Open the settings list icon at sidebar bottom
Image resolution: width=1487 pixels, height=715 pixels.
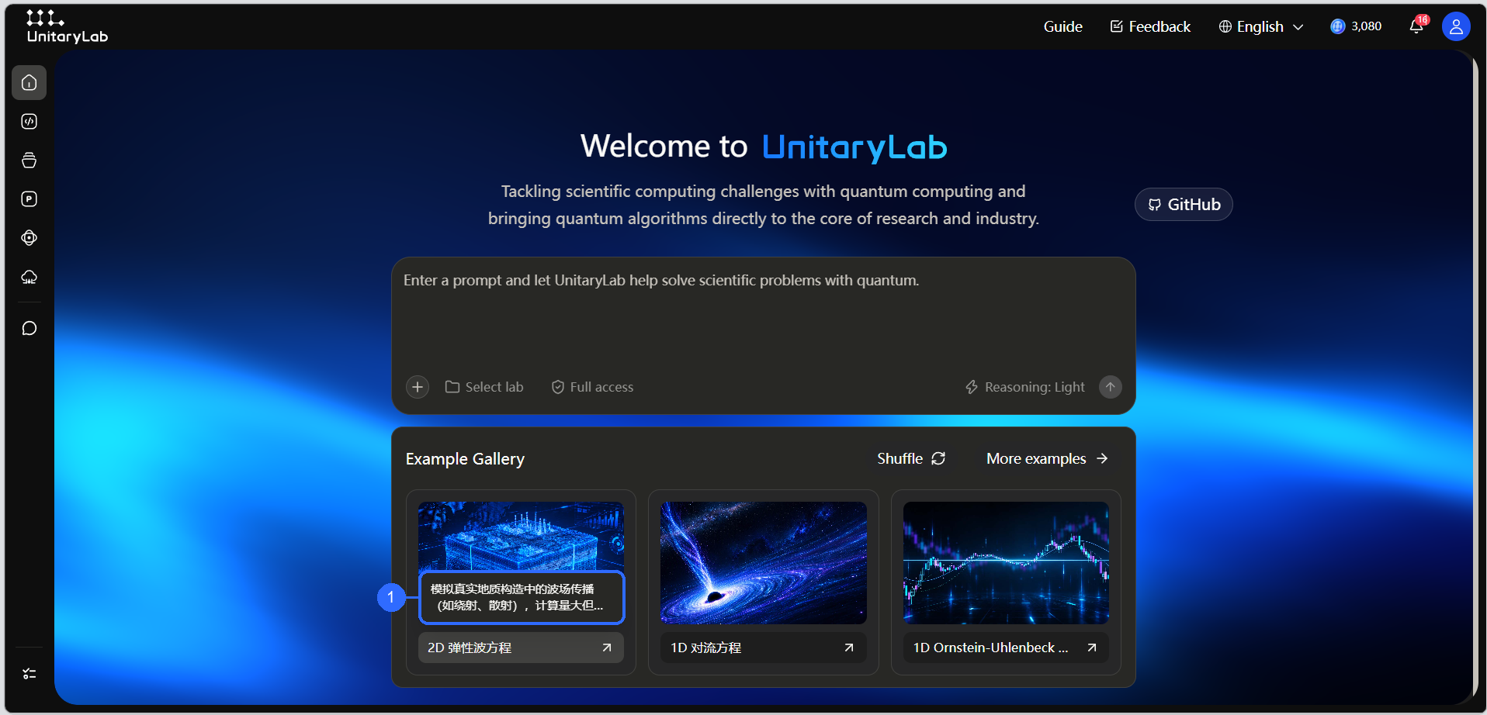(29, 674)
